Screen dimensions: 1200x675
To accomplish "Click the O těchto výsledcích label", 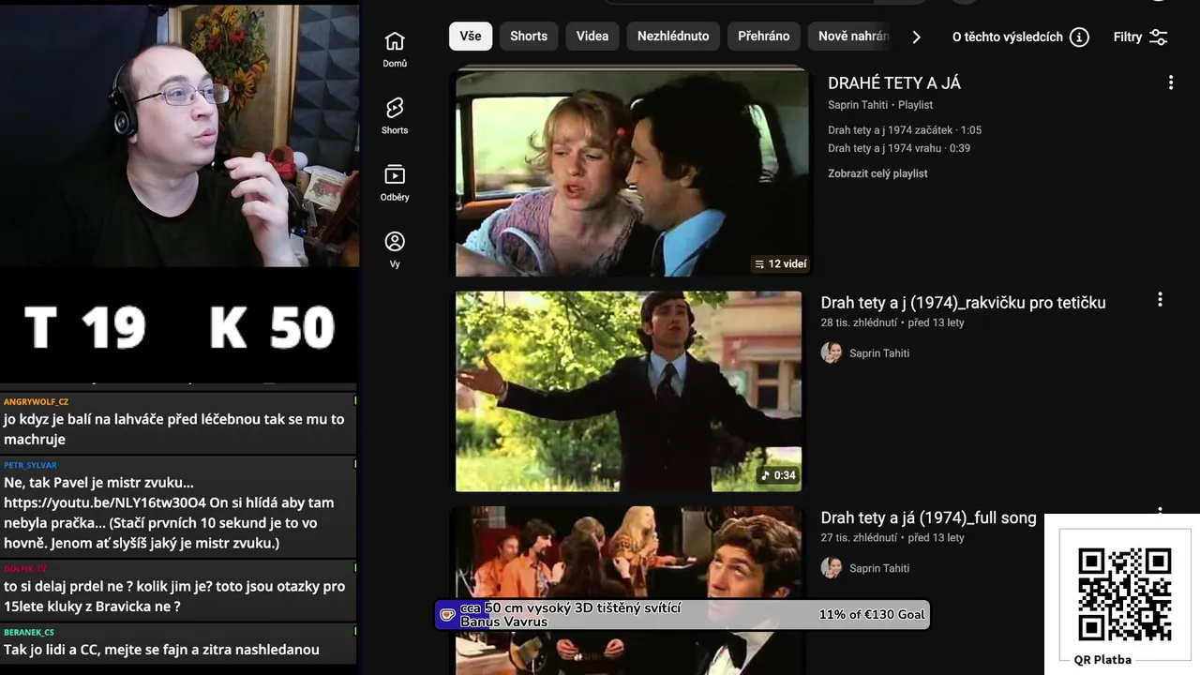I will [x=1008, y=37].
